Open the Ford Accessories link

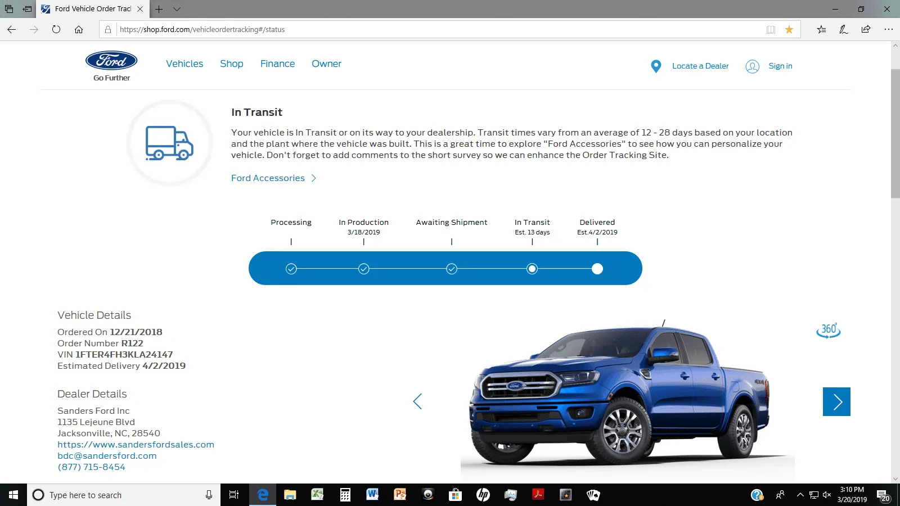pos(268,178)
